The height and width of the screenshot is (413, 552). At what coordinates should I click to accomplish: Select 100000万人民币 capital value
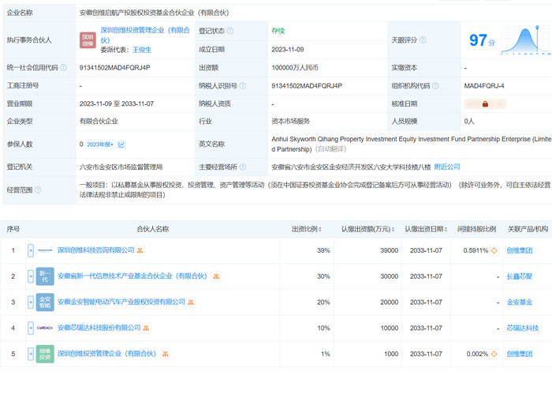tap(295, 67)
